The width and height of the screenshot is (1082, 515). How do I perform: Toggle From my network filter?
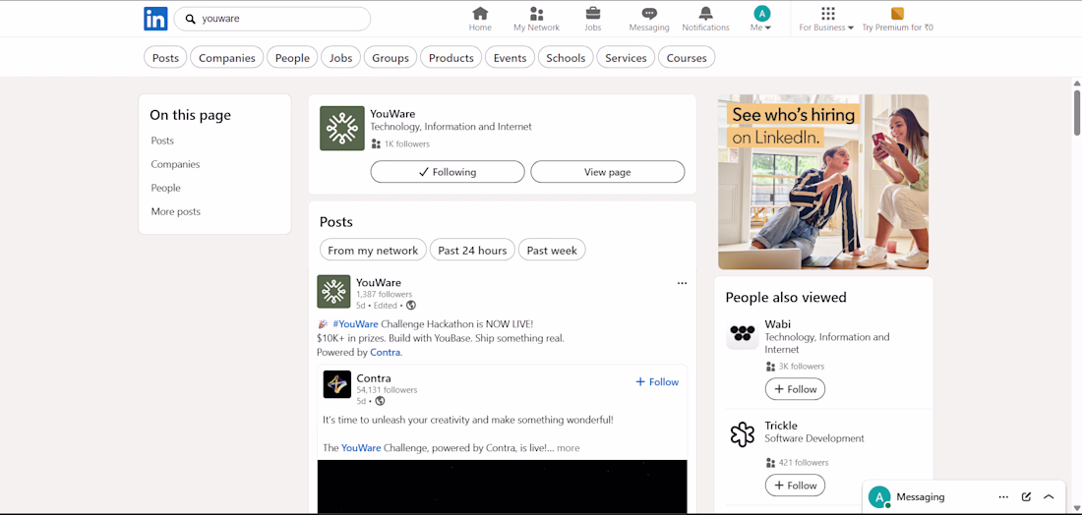pos(374,251)
